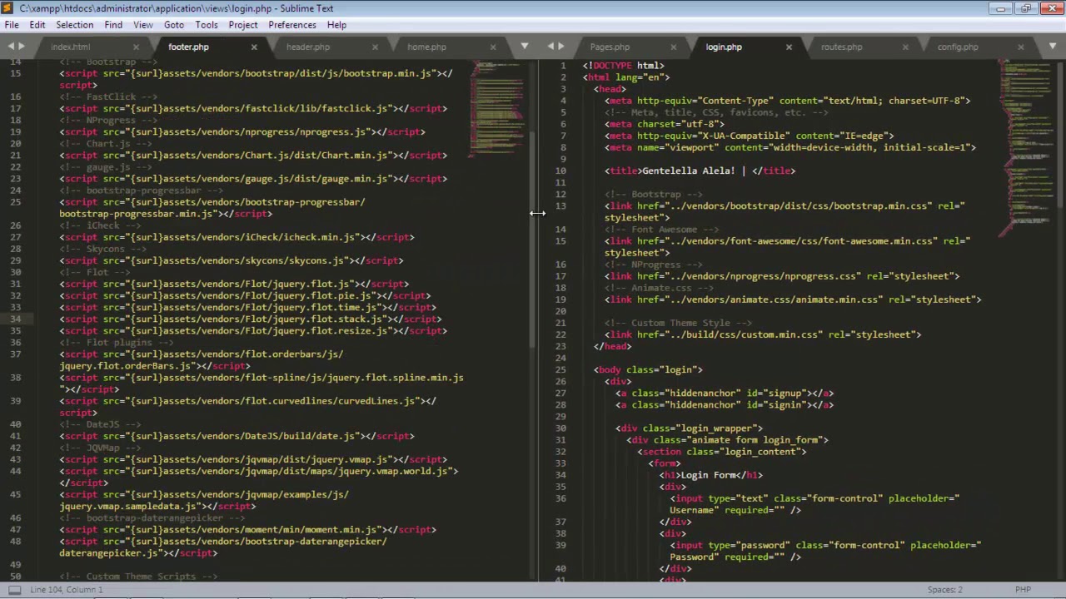
Task: Close the footer.php tab
Action: pyautogui.click(x=254, y=47)
